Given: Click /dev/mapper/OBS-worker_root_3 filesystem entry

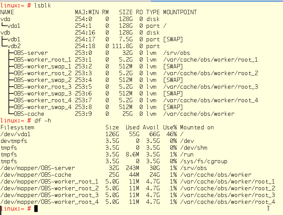Looking at the screenshot, I should point(50,195).
